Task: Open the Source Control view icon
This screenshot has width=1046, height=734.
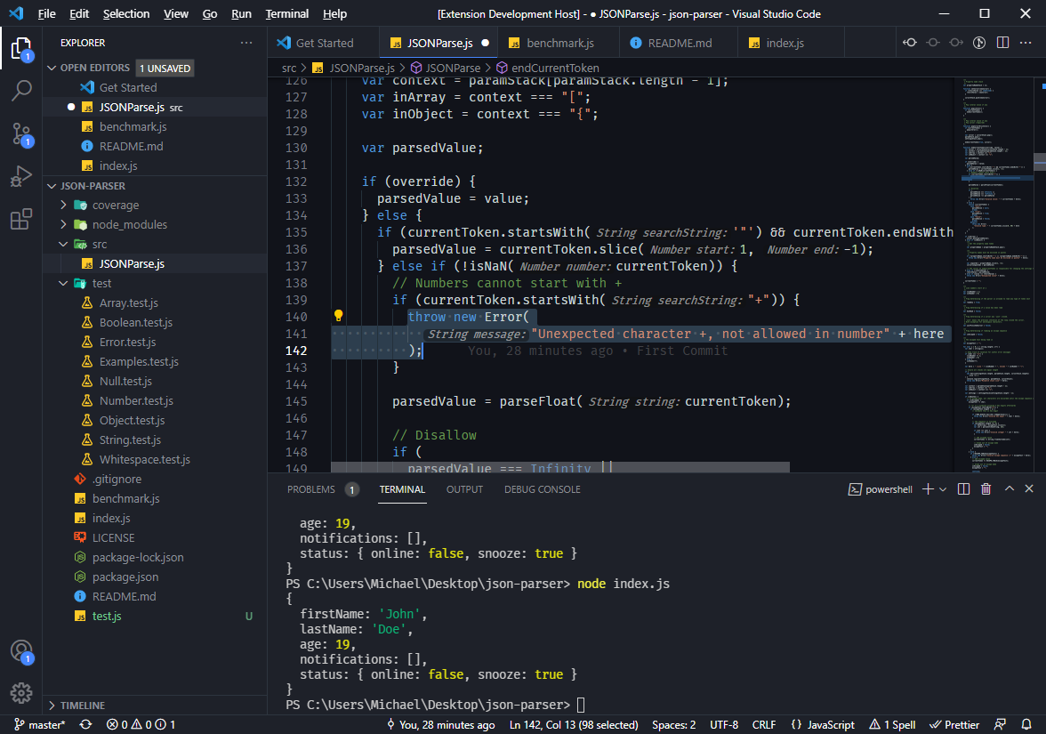Action: 21,135
